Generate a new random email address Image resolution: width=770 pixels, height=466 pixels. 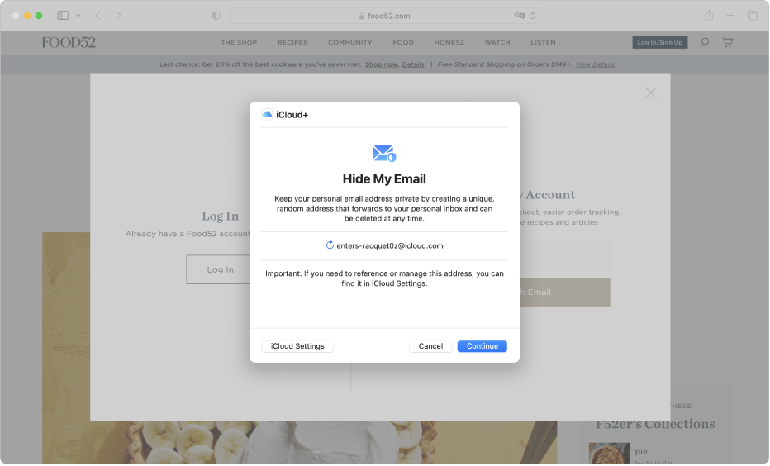click(x=330, y=245)
